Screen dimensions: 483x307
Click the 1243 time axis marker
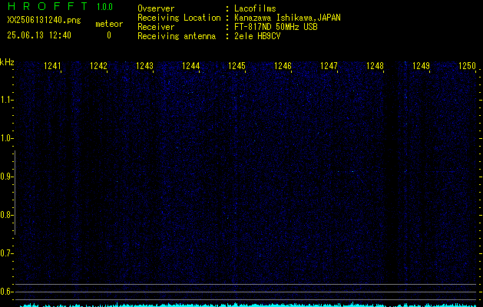tap(145, 66)
